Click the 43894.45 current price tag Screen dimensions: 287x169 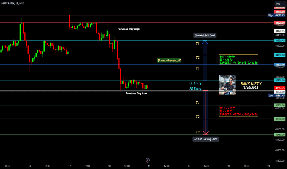click(280, 88)
